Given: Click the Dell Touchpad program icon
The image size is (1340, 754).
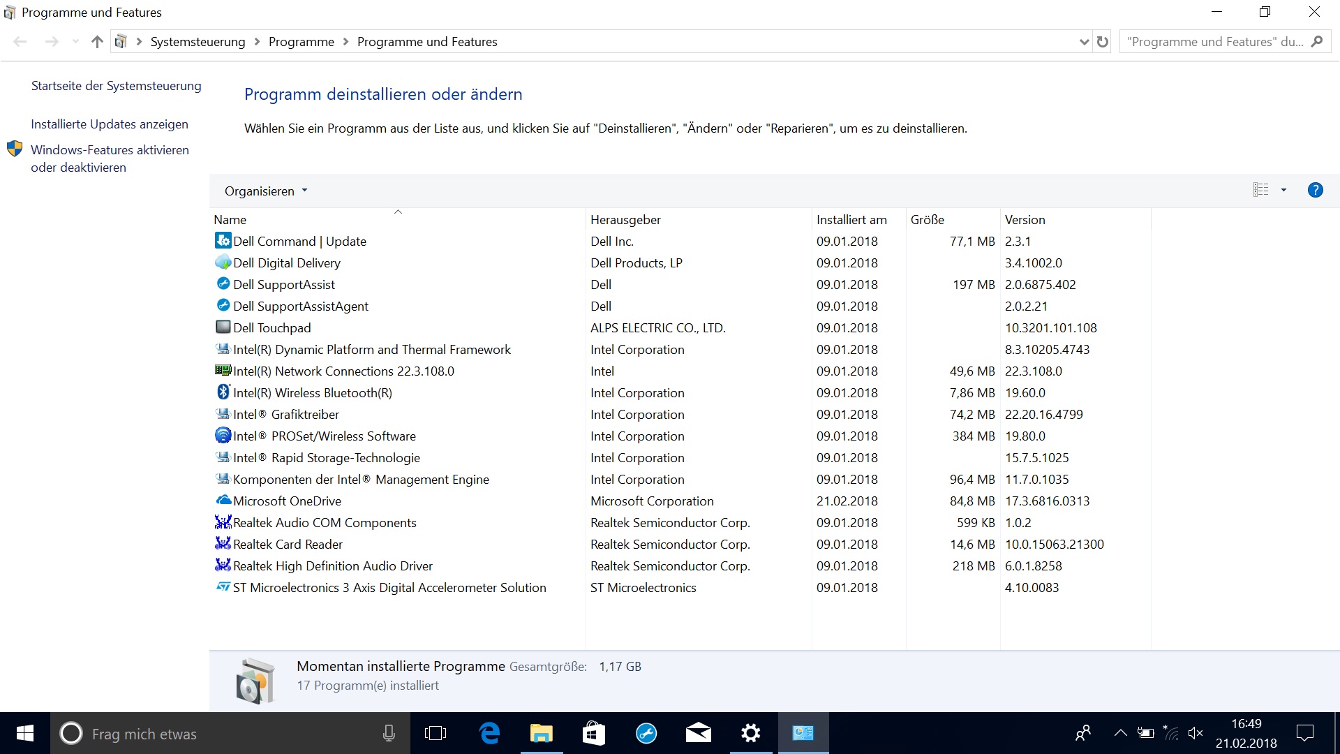Looking at the screenshot, I should (223, 327).
